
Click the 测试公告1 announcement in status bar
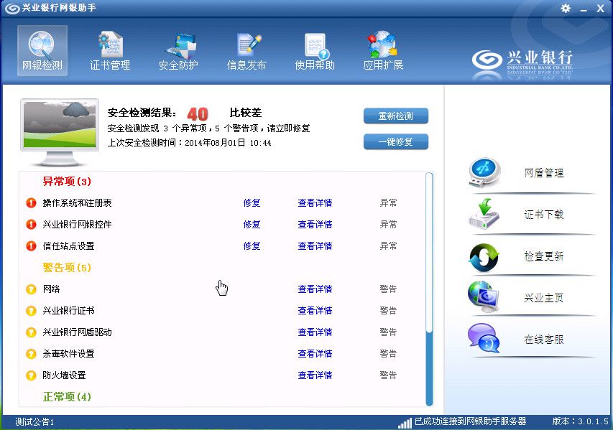[34, 422]
